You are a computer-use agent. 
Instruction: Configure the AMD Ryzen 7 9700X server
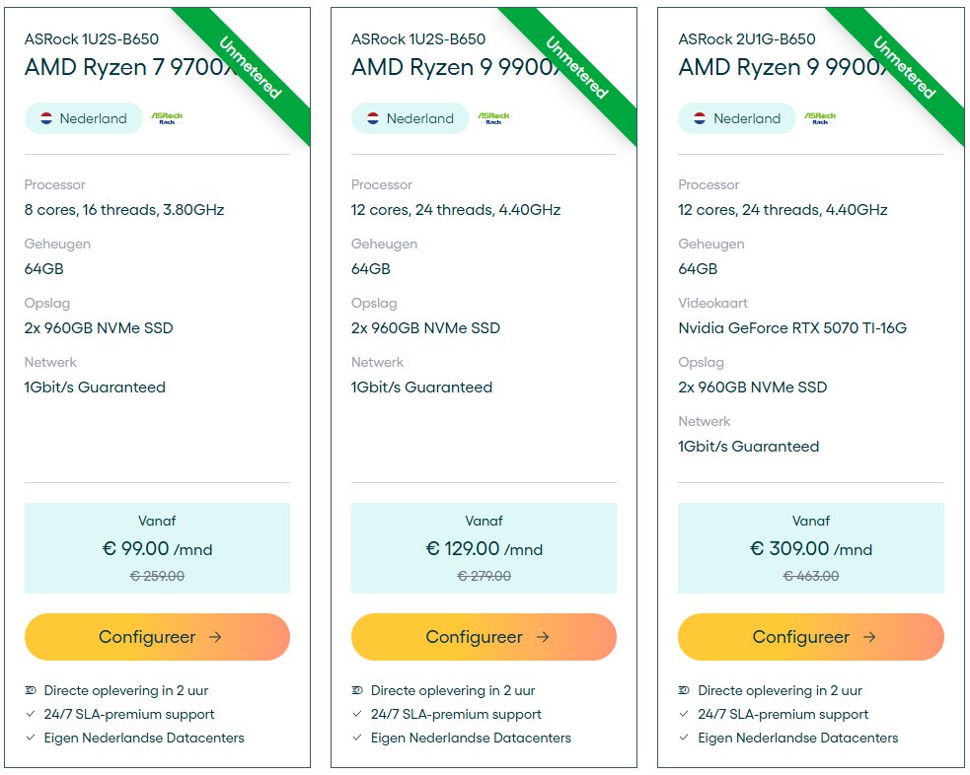point(157,637)
